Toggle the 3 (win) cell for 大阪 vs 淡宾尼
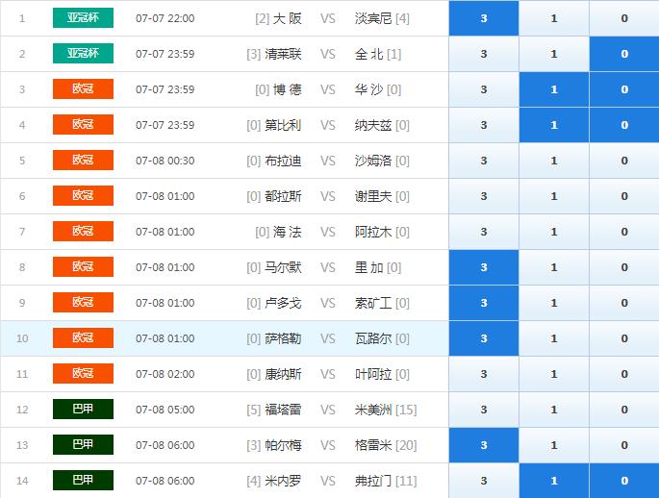This screenshot has height=498, width=659. 483,18
